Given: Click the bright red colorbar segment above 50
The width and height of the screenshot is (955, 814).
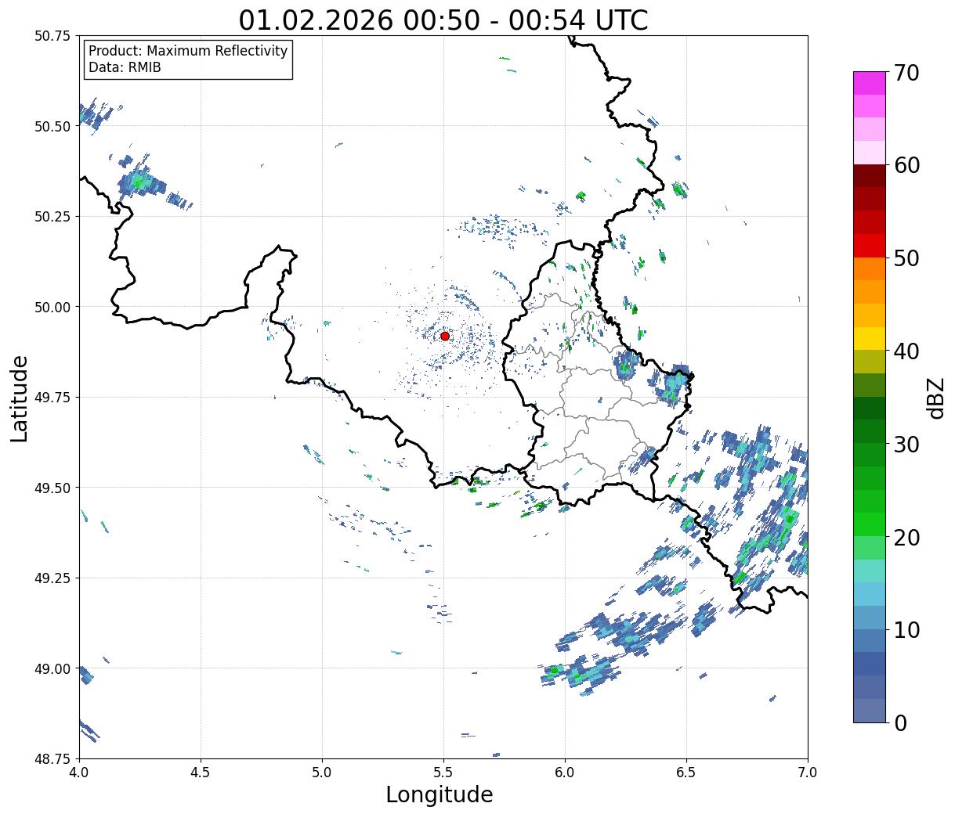Looking at the screenshot, I should coord(870,246).
